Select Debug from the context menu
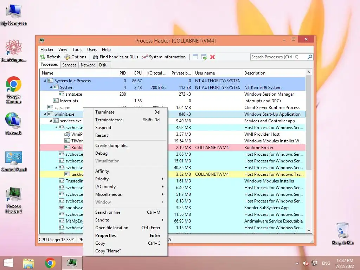 [x=126, y=153]
